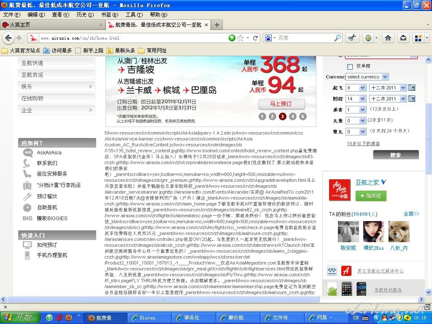Tick the 仅单程 one-way checkbox
The height and width of the screenshot is (324, 432).
tap(350, 66)
